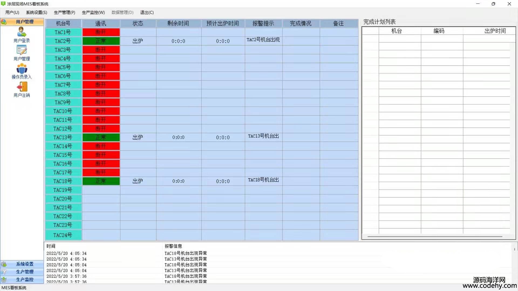Select the TAC9号 machine cell
This screenshot has width=518, height=291.
pyautogui.click(x=63, y=102)
